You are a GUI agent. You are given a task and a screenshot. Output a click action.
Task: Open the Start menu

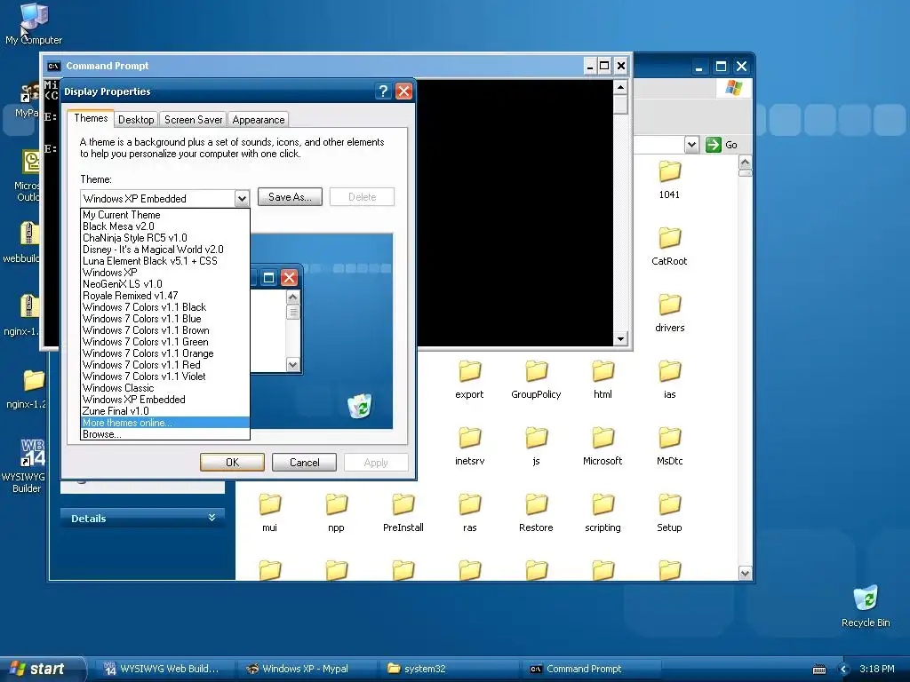coord(41,669)
